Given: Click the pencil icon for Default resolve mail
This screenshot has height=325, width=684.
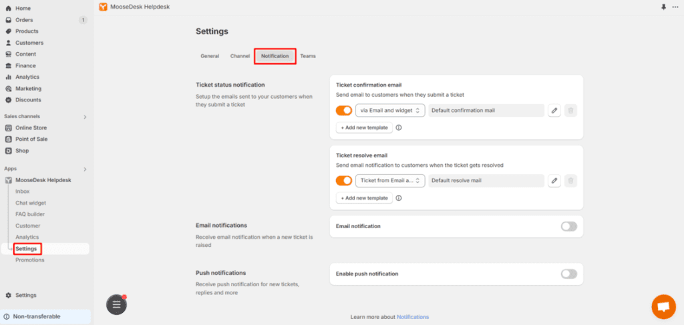Looking at the screenshot, I should [554, 180].
